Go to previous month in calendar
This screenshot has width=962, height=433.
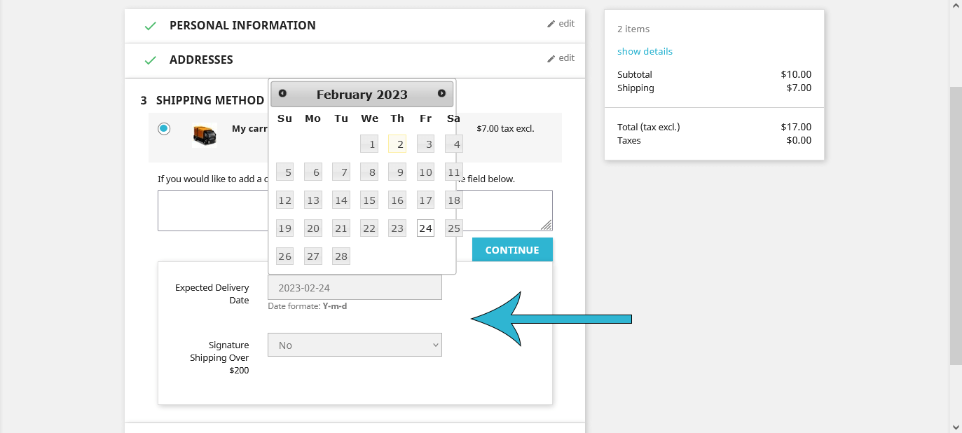tap(282, 93)
